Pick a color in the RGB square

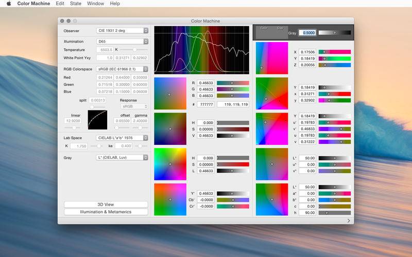(170, 94)
